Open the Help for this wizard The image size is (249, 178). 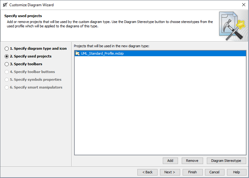236,172
